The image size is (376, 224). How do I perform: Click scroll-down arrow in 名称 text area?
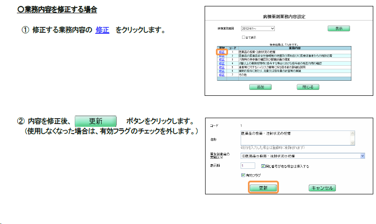pyautogui.click(x=352, y=142)
